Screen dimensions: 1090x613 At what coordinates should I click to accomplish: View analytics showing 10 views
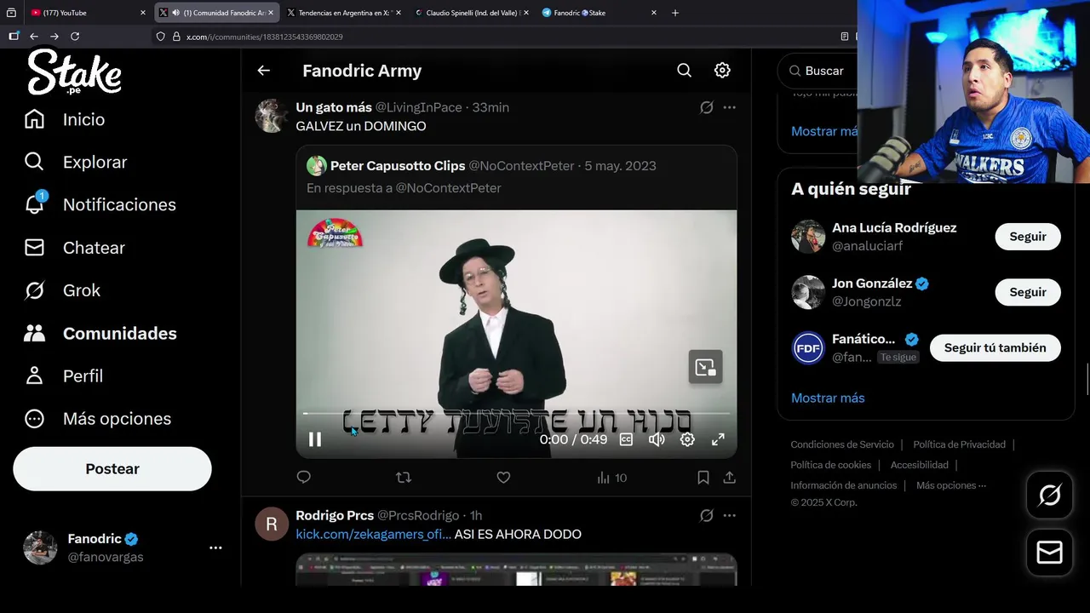611,478
